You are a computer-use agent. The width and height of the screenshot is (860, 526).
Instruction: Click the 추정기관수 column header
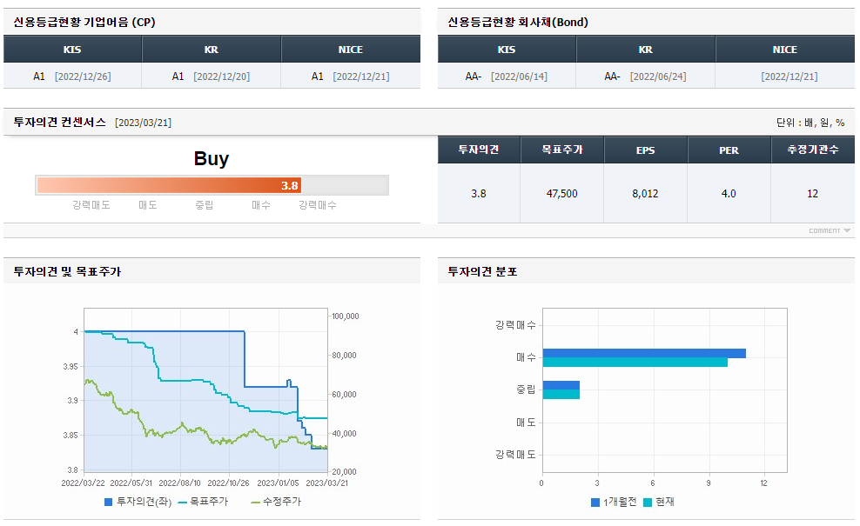pos(813,150)
